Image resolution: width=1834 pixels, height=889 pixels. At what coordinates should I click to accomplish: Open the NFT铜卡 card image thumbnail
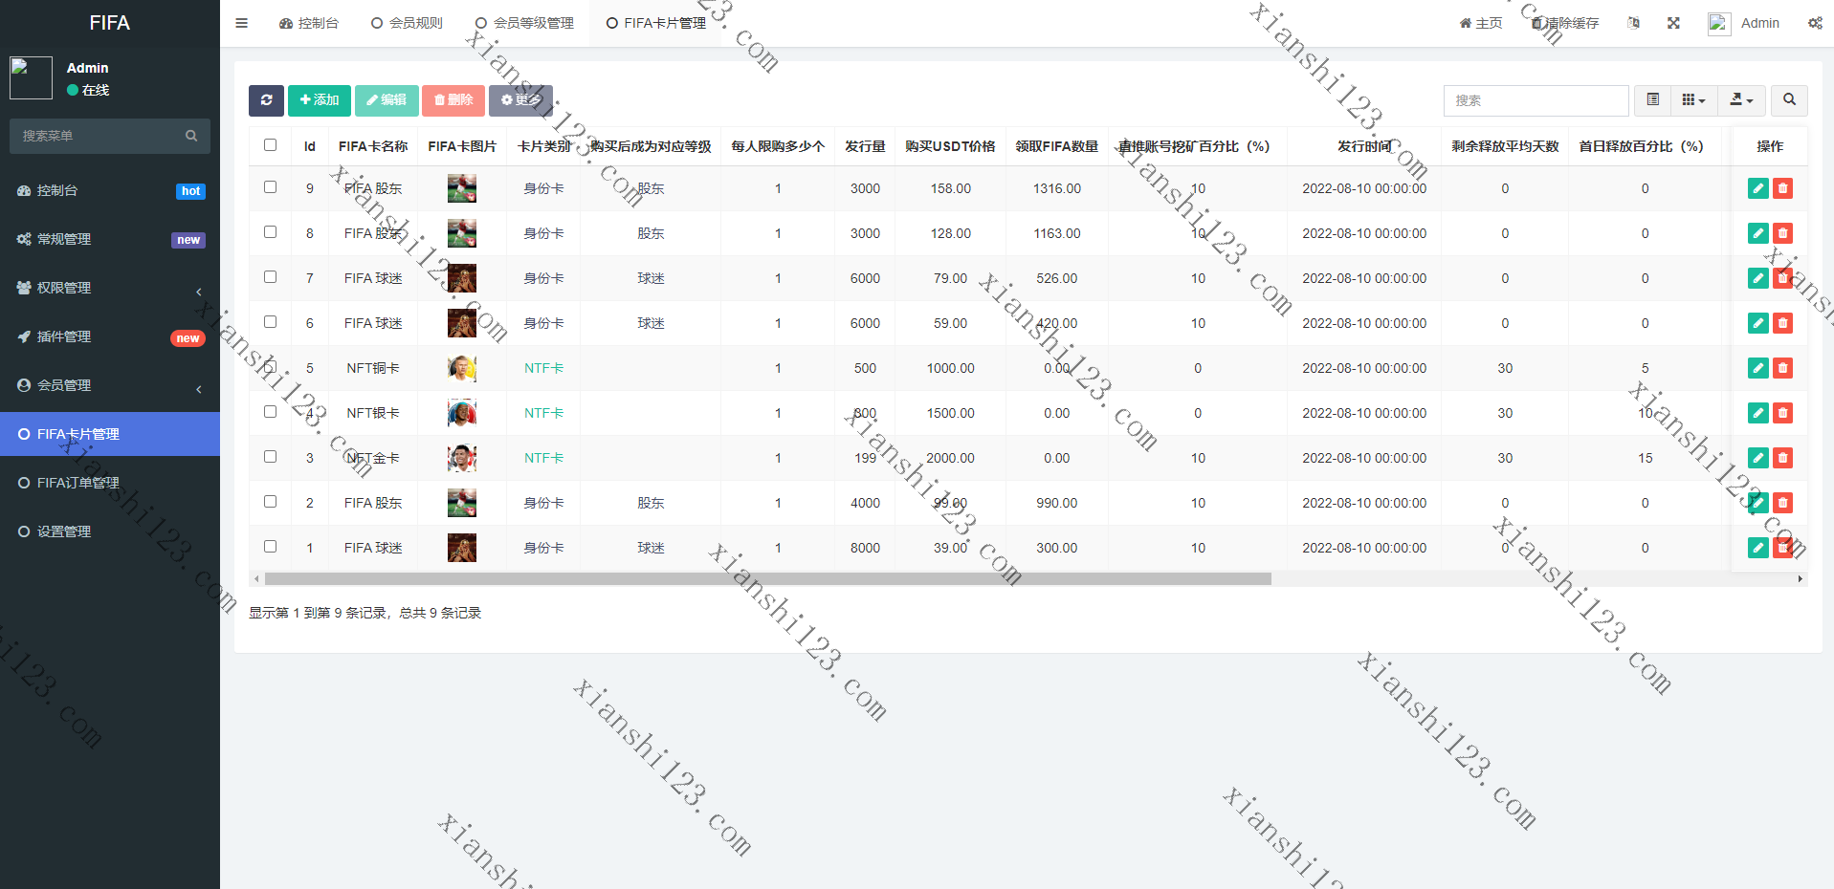tap(462, 368)
